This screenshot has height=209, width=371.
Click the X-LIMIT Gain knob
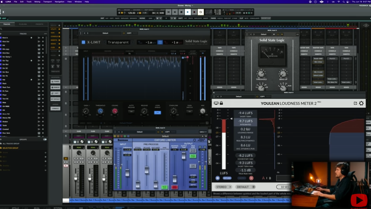pyautogui.click(x=86, y=111)
